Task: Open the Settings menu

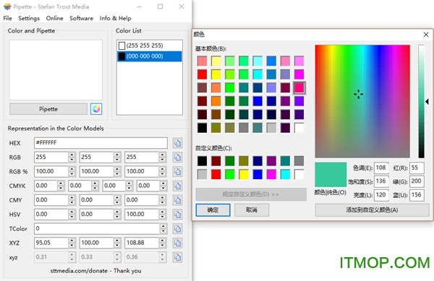Action: (29, 18)
